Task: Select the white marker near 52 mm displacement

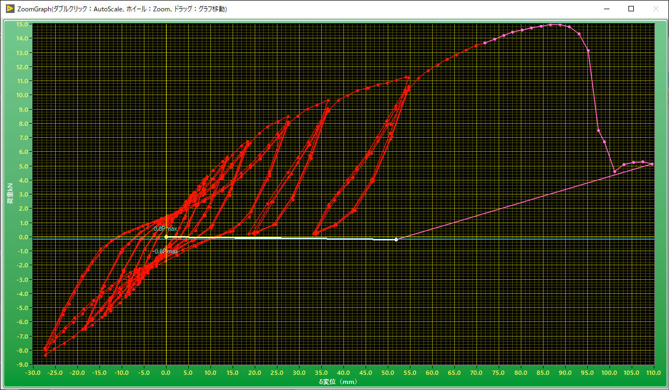Action: (x=396, y=239)
